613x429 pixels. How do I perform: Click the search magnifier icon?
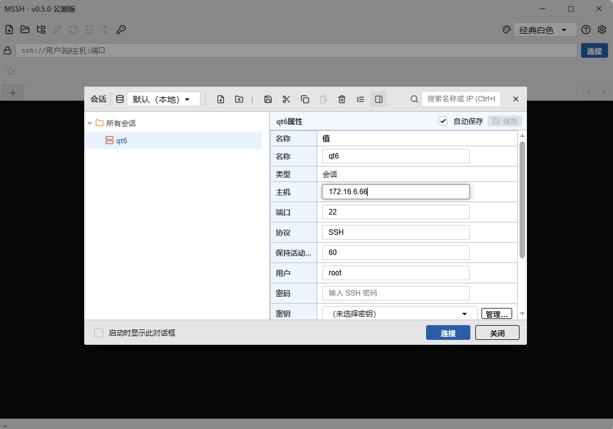pyautogui.click(x=414, y=99)
